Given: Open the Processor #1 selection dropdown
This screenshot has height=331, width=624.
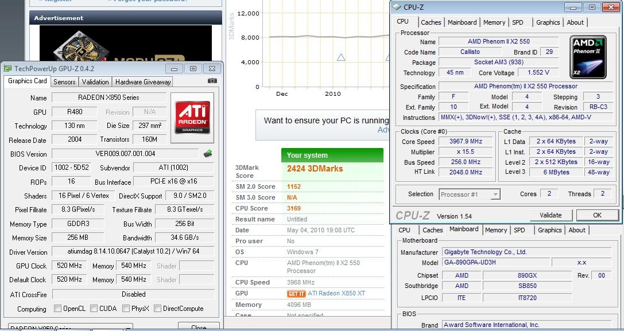Looking at the screenshot, I should click(495, 194).
